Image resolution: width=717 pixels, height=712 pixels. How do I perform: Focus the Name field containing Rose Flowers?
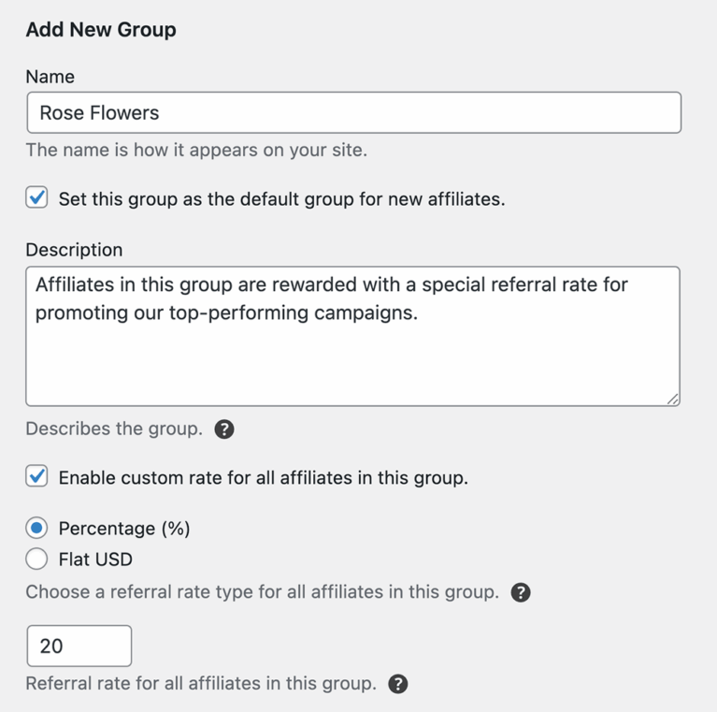pyautogui.click(x=354, y=112)
